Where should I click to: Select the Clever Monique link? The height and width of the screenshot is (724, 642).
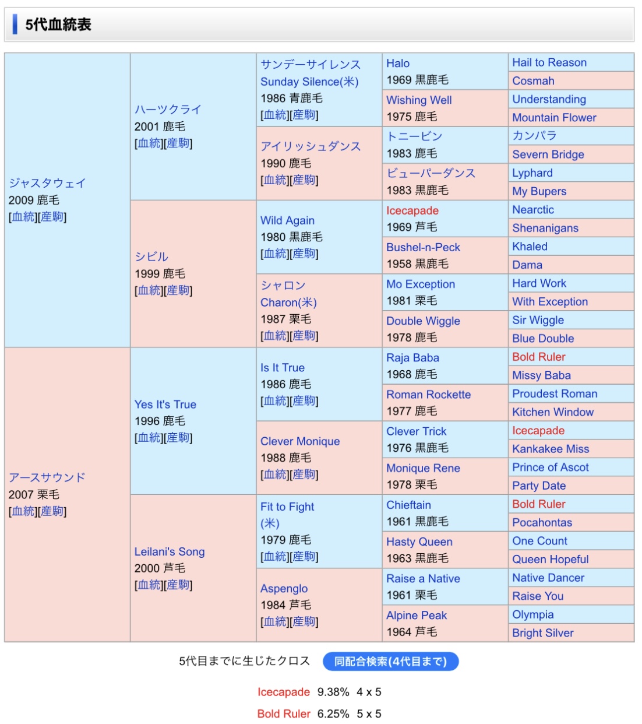click(x=300, y=441)
